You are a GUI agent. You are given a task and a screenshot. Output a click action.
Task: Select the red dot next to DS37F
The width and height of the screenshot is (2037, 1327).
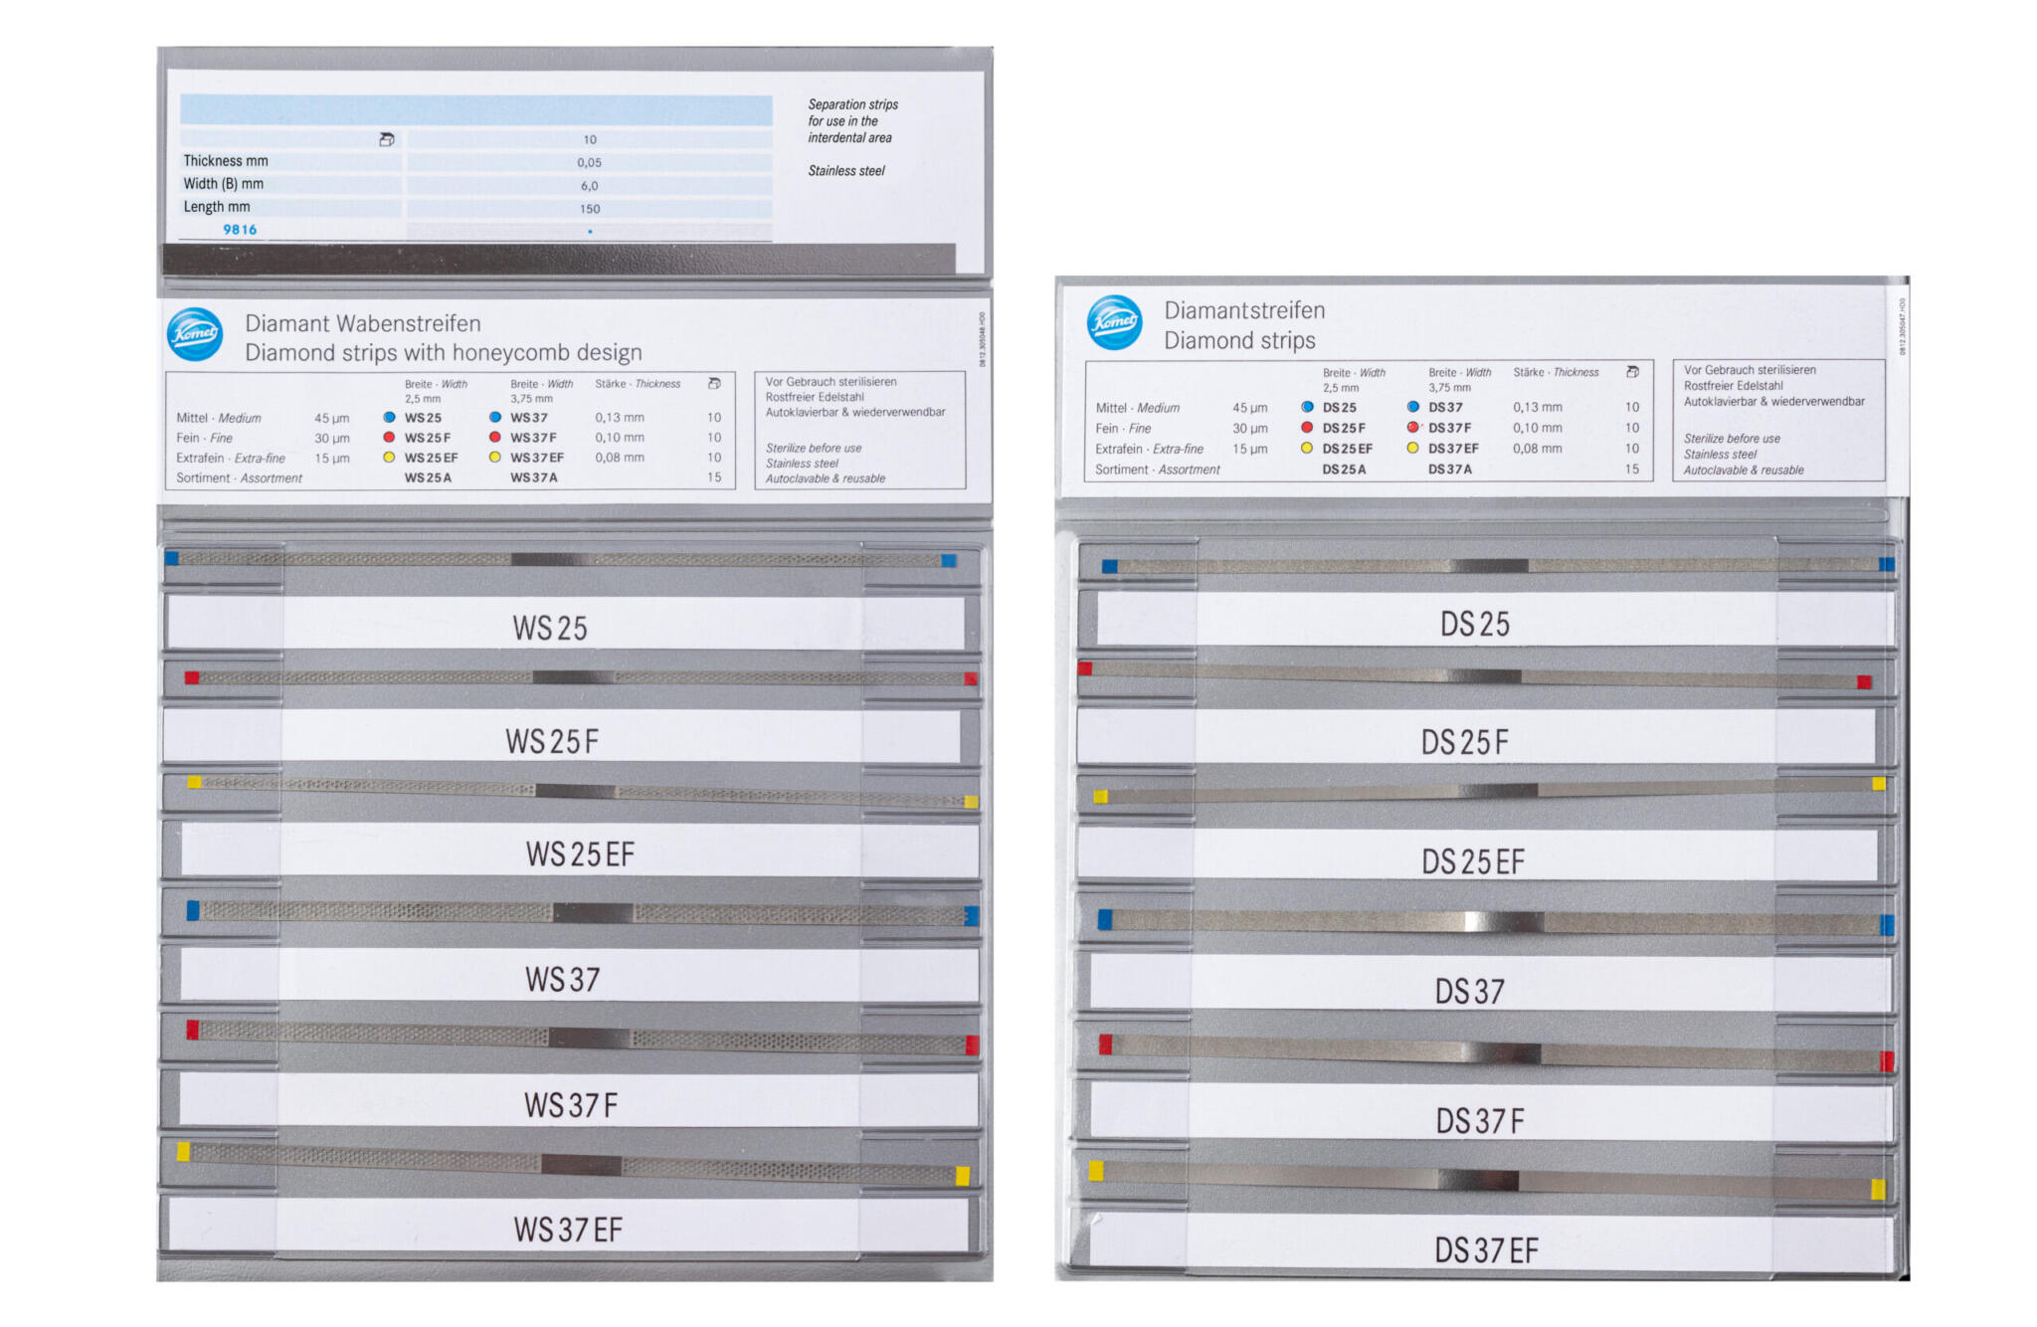[x=1412, y=428]
